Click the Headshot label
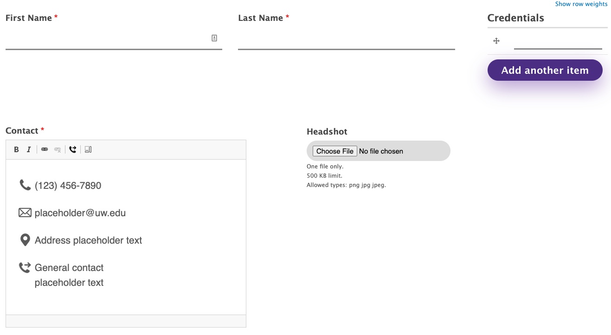 pyautogui.click(x=327, y=131)
